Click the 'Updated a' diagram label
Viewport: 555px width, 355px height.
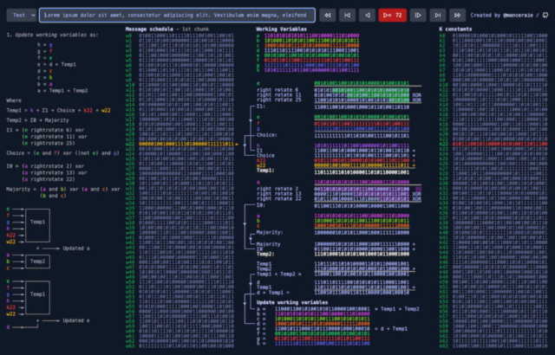pos(76,248)
